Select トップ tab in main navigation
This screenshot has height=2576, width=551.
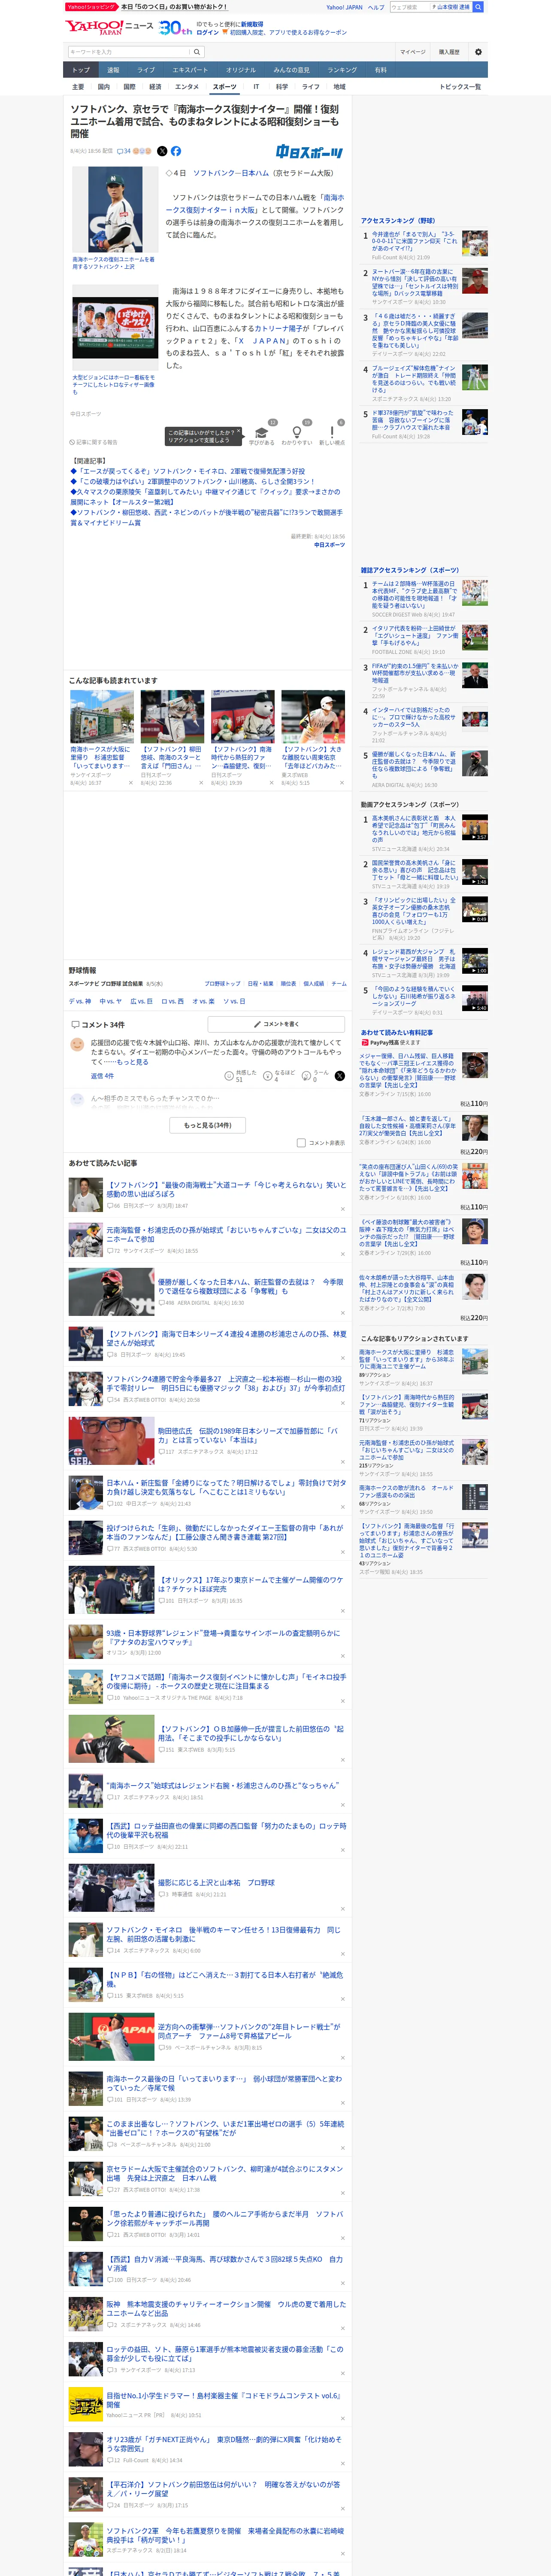(81, 70)
